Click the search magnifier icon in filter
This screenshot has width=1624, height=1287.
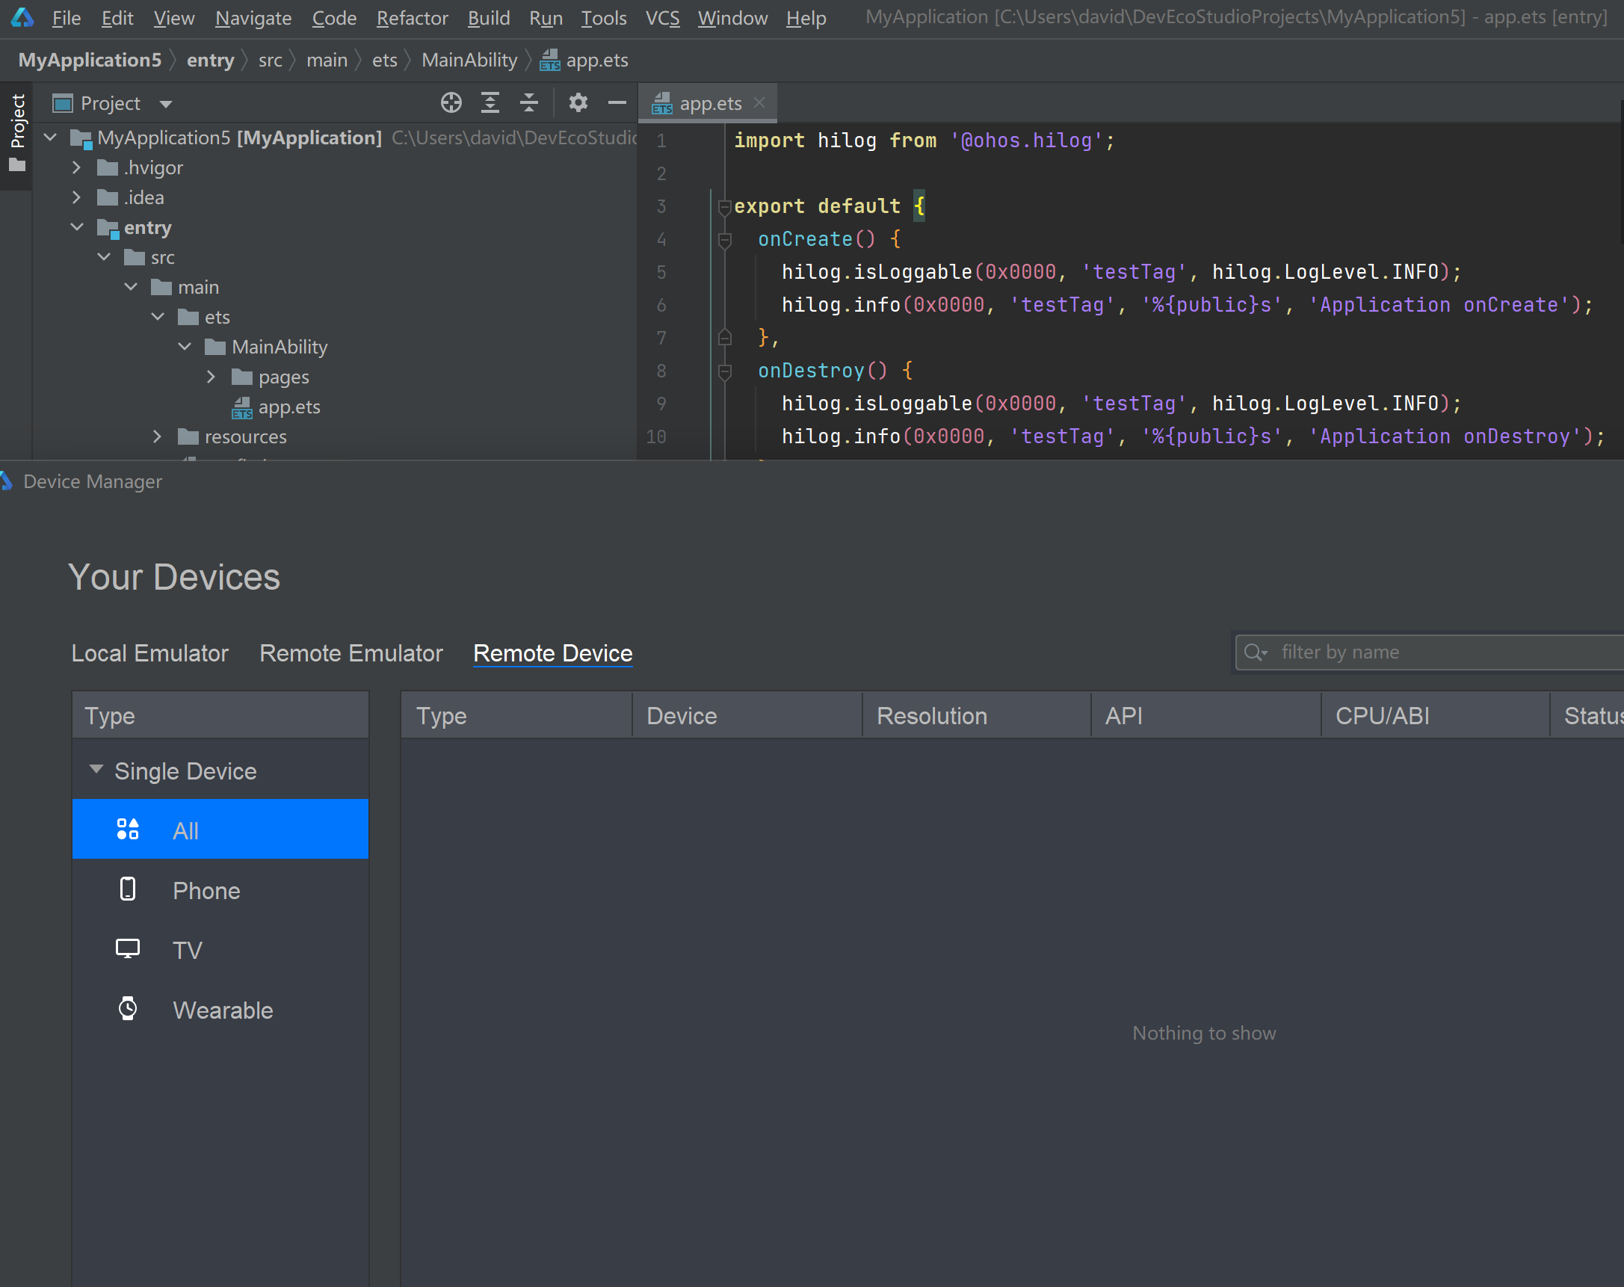tap(1255, 652)
